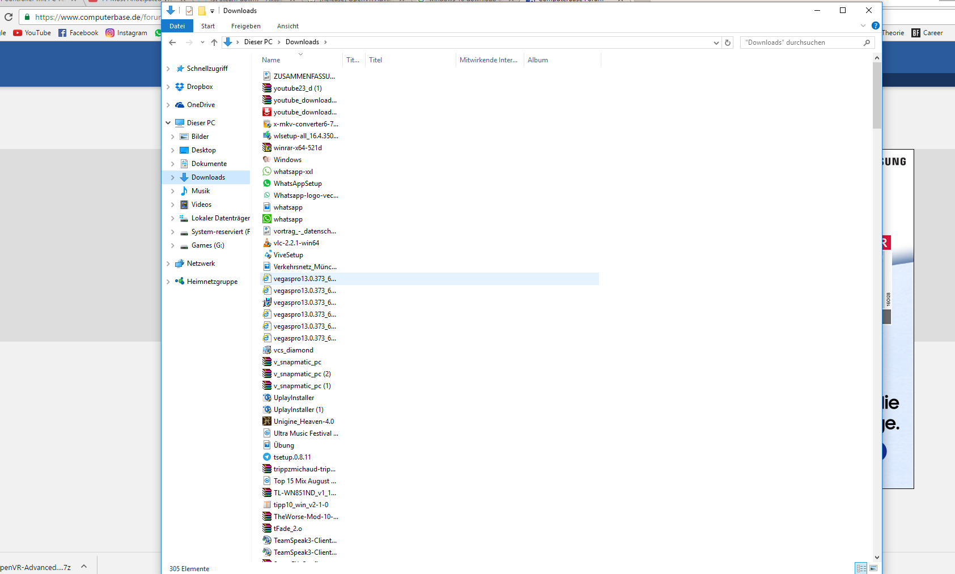Select the file tipp10_win_v2-1-0
This screenshot has height=574, width=955.
[x=301, y=505]
